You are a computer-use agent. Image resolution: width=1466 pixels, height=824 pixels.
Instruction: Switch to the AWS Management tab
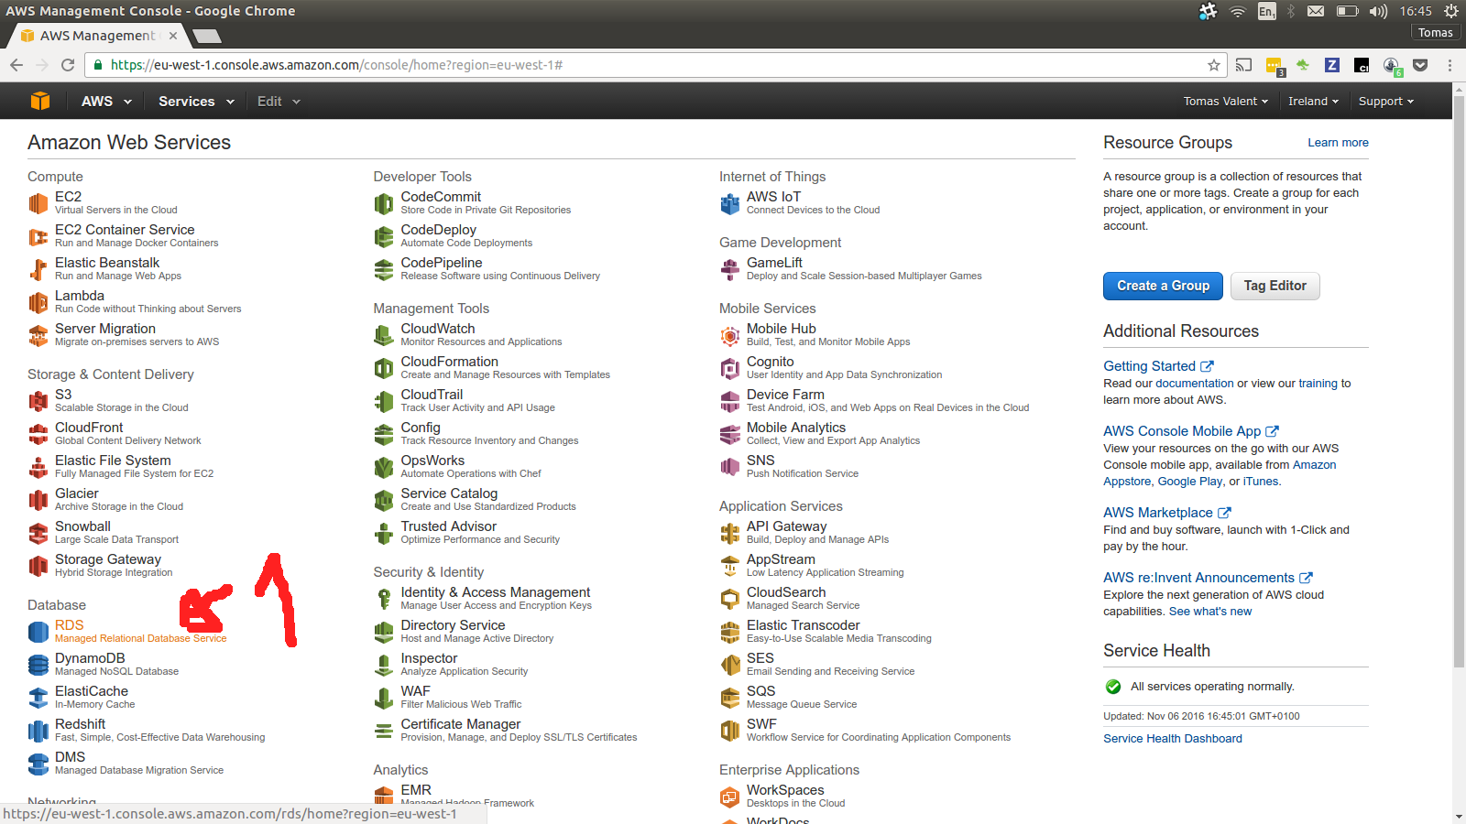click(98, 36)
